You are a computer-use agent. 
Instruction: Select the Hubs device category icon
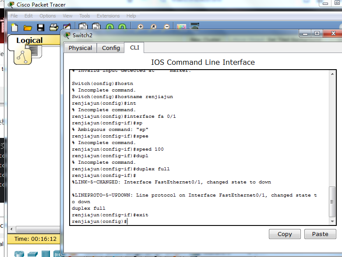(46, 254)
